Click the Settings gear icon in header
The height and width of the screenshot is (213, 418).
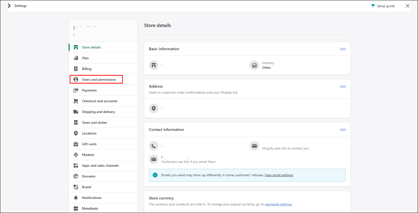9,6
